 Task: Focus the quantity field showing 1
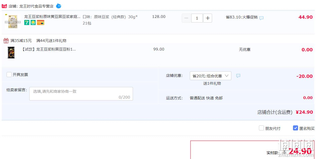(197, 18)
